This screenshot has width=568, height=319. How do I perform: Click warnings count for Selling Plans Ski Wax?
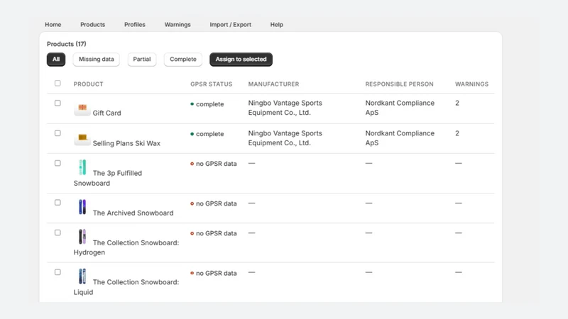click(x=457, y=133)
